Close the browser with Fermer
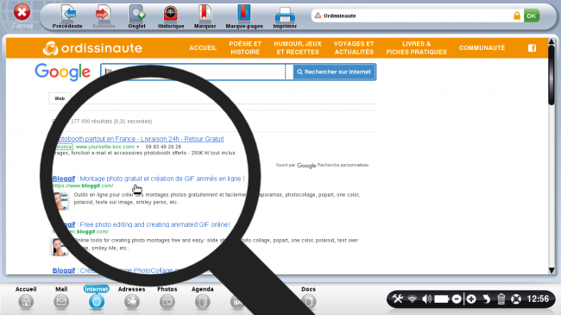The width and height of the screenshot is (561, 315). [22, 16]
